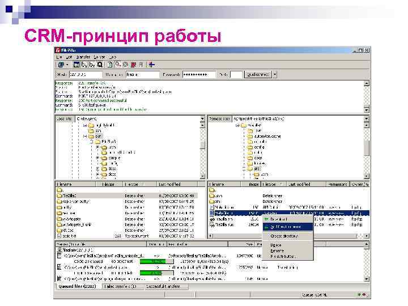
Task: Click the refresh file lists icon
Action: [110, 65]
